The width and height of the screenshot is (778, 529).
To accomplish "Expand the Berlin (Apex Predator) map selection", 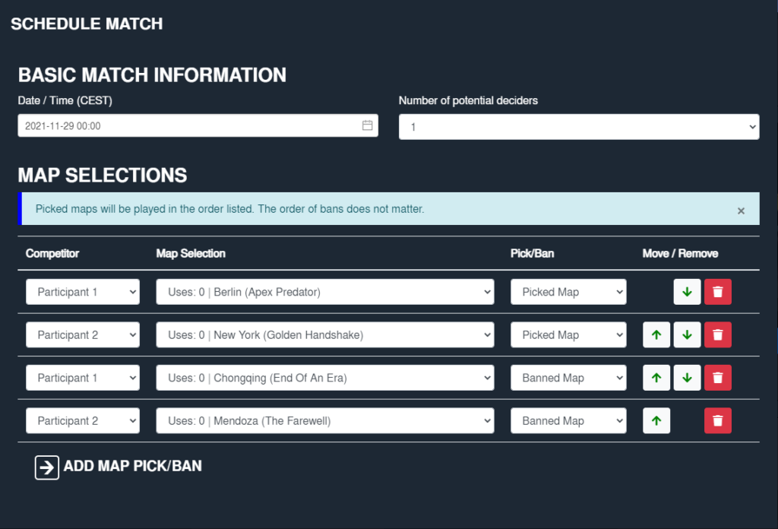I will coord(324,292).
